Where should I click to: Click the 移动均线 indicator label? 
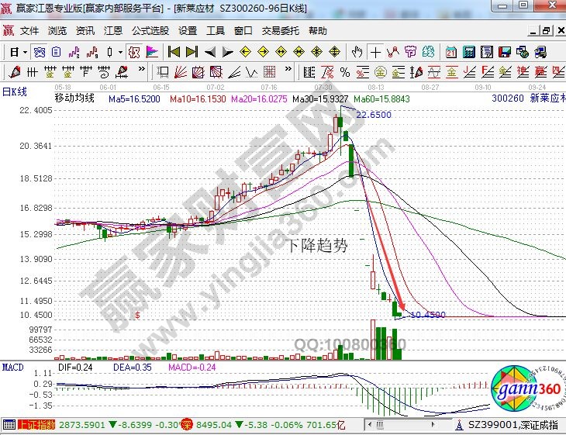coord(74,99)
